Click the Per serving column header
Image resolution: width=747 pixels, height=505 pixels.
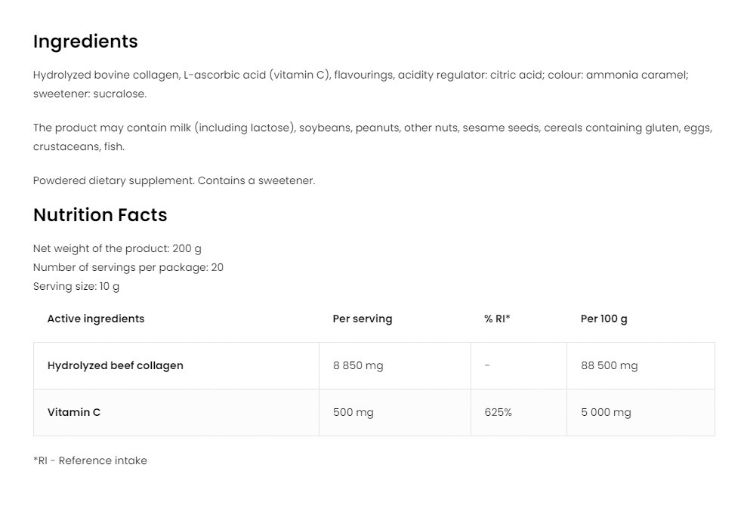click(x=363, y=319)
